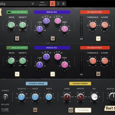Click top Indigo EQ HIGH gain knob
This screenshot has width=115, height=115.
[64, 29]
